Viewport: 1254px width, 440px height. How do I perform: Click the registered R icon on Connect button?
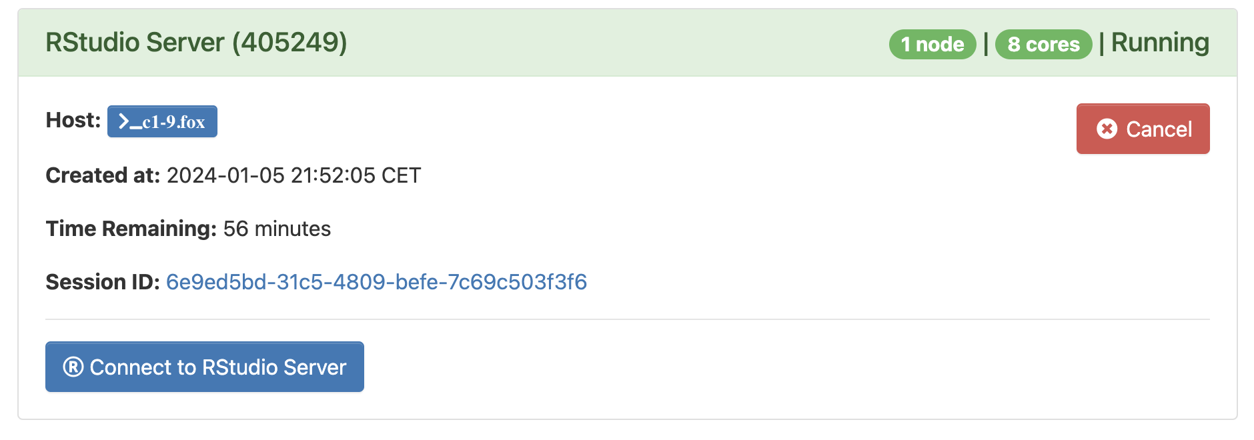(73, 367)
